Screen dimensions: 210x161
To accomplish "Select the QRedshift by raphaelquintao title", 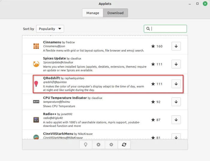I will pos(64,78).
